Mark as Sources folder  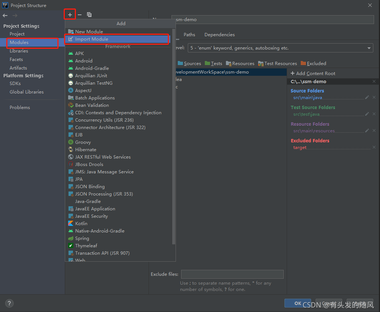[x=189, y=63]
